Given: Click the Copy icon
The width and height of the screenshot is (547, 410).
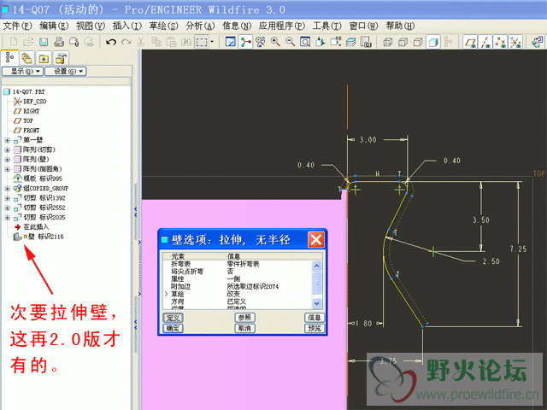Looking at the screenshot, I should pos(156,42).
